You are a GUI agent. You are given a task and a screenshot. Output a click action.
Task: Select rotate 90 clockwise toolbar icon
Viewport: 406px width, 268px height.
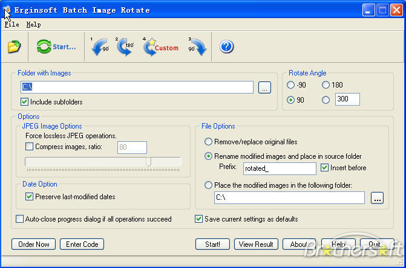tap(198, 46)
